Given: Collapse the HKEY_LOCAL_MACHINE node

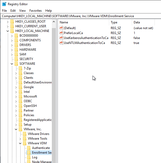Looking at the screenshot, I should click(8, 31).
